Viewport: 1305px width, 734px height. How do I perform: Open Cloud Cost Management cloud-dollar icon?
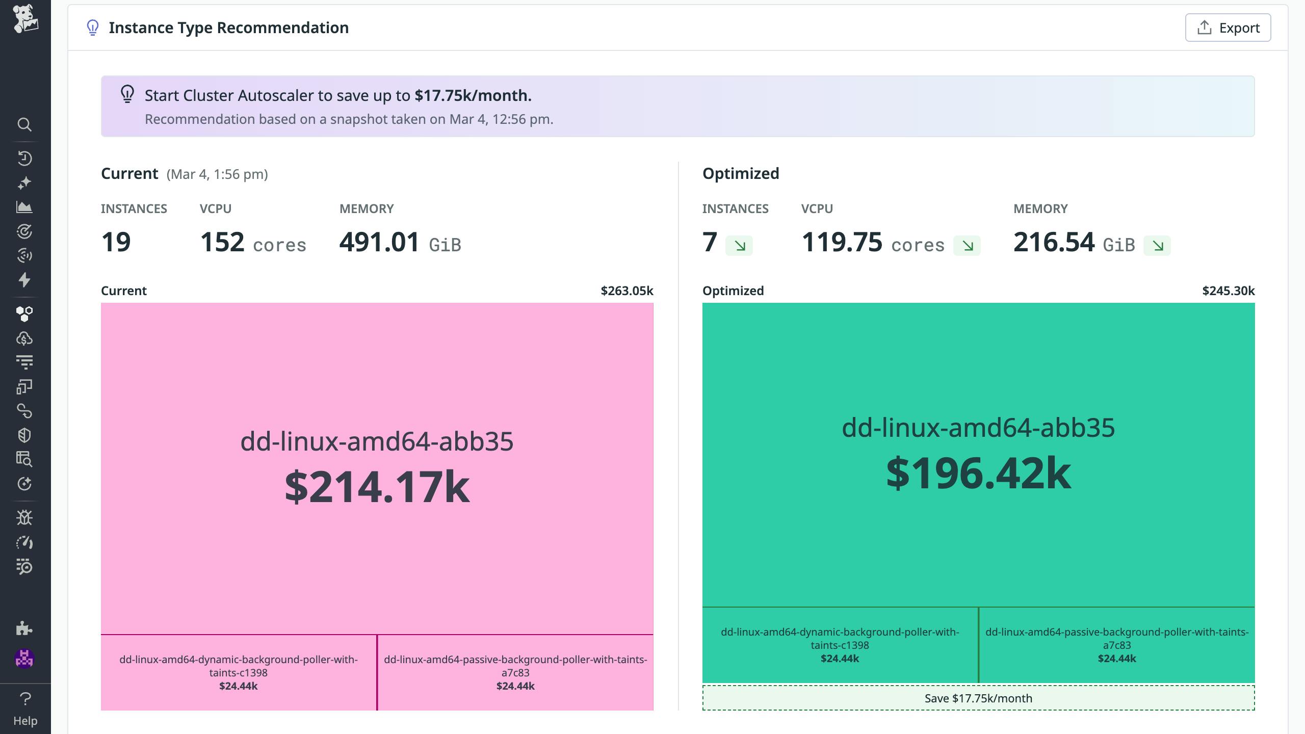tap(25, 338)
